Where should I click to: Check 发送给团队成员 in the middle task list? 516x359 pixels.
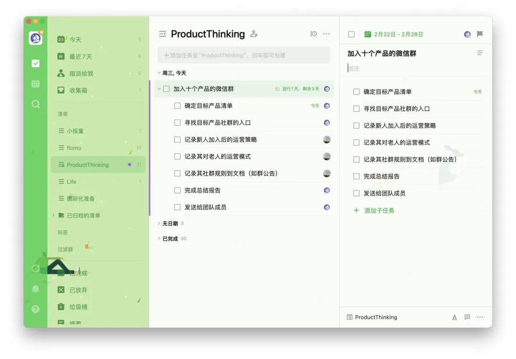(177, 208)
